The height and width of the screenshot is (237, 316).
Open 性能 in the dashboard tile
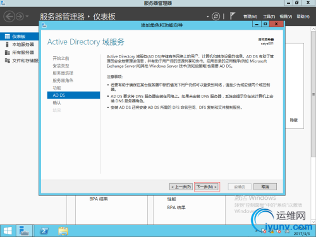point(171,199)
